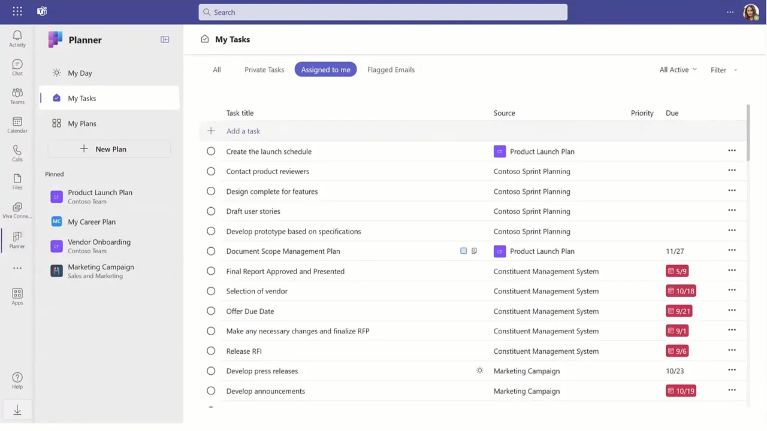Mark Offer Due Date task complete
Screen dimensions: 767x431
pos(211,311)
